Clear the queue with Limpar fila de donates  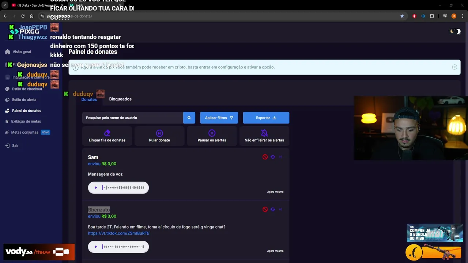(x=107, y=136)
